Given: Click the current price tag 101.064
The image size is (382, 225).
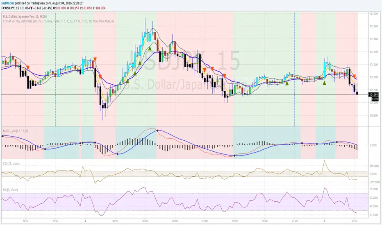Looking at the screenshot, I should (x=373, y=94).
